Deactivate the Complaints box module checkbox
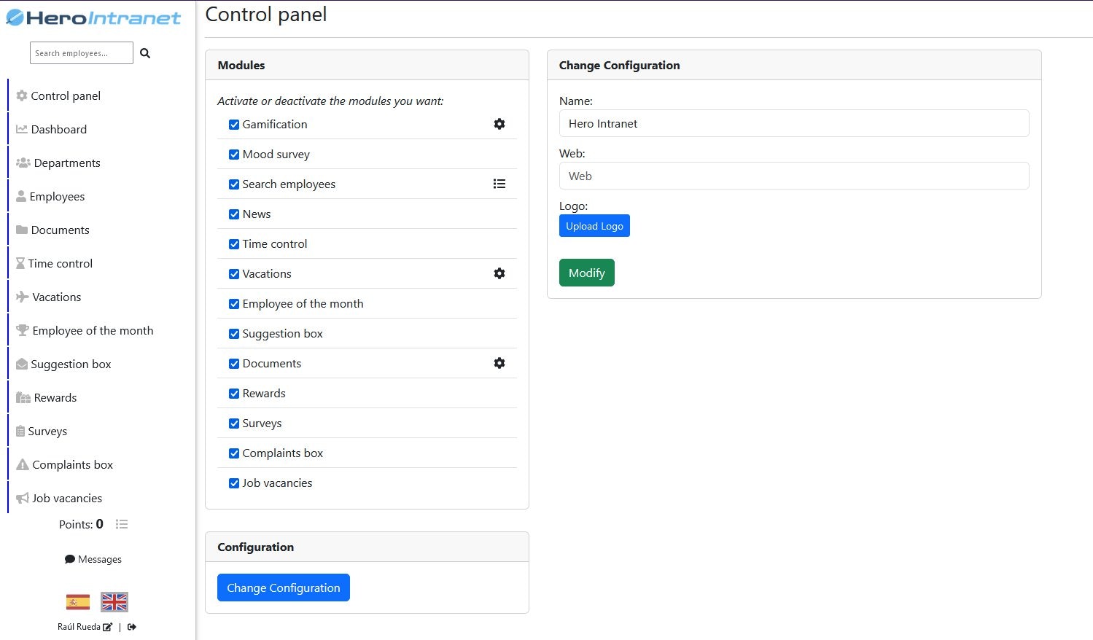 click(x=234, y=453)
